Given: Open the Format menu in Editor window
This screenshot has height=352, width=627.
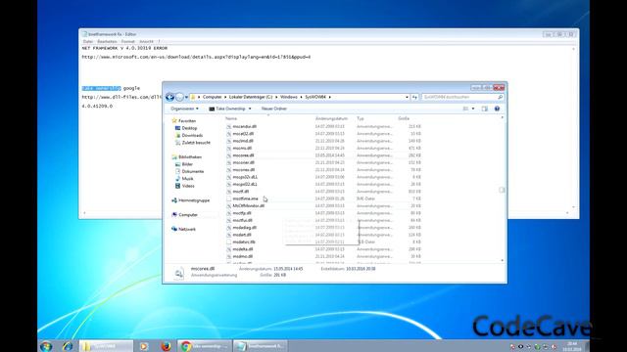Looking at the screenshot, I should point(127,41).
